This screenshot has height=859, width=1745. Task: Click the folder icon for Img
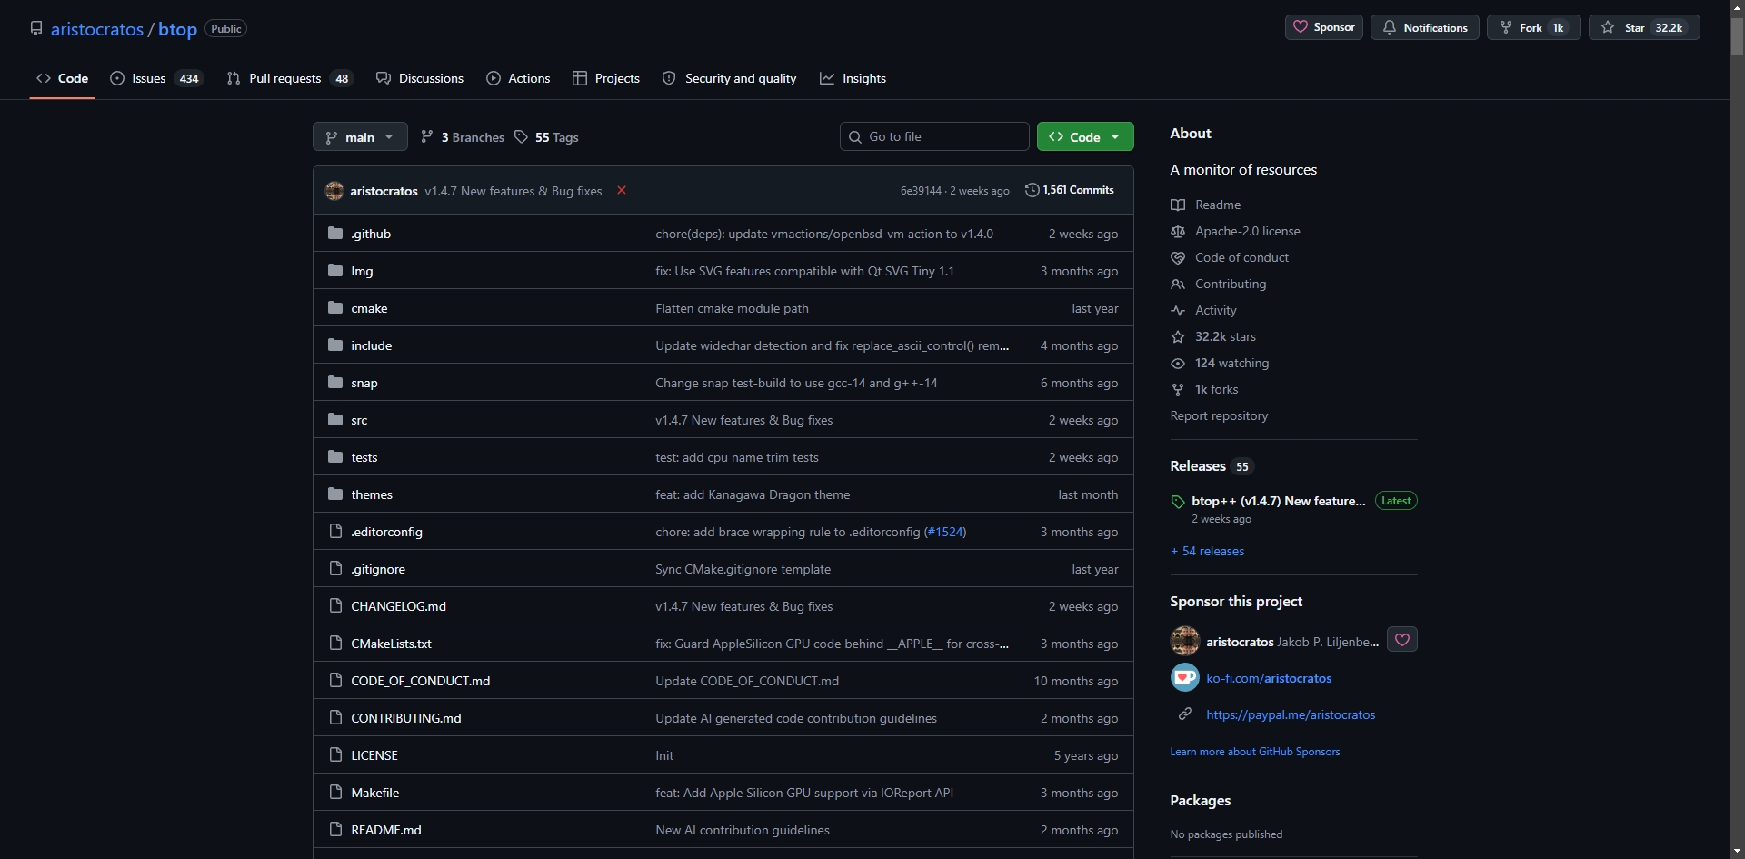(335, 271)
